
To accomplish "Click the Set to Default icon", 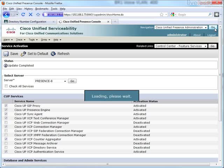I will [x=23, y=54].
